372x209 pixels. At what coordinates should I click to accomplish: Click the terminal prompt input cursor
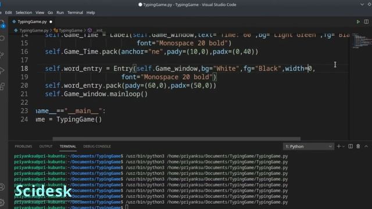[127, 207]
